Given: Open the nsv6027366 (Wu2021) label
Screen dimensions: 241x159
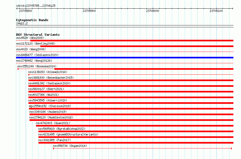Looking at the screenshot, I should click(44, 95).
